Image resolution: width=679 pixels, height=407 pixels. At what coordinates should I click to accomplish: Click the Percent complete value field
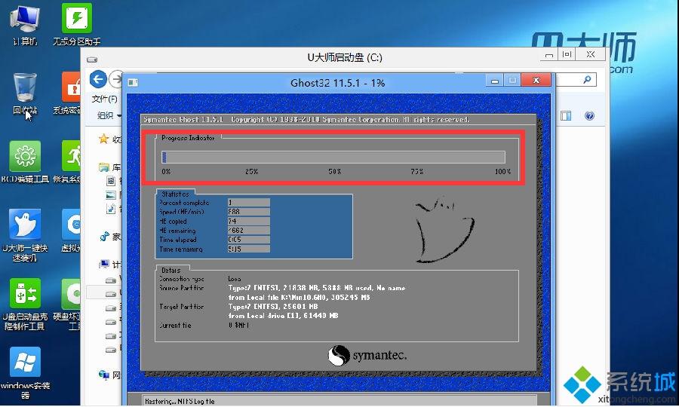coord(248,203)
